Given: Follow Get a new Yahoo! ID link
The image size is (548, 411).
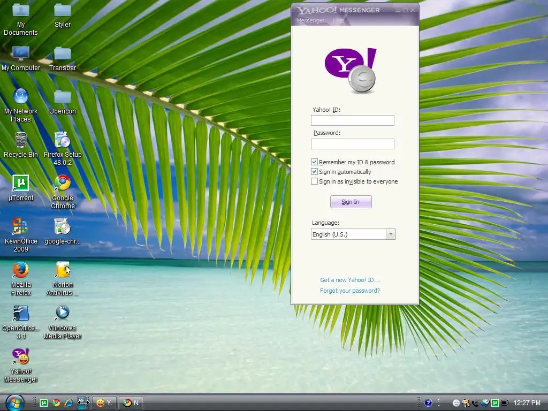Looking at the screenshot, I should click(x=350, y=279).
